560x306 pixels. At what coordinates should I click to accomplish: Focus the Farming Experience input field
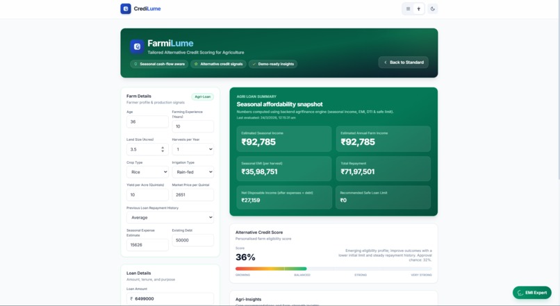coord(193,126)
